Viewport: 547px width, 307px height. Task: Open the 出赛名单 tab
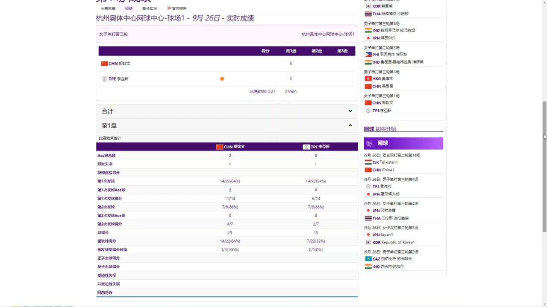[108, 9]
